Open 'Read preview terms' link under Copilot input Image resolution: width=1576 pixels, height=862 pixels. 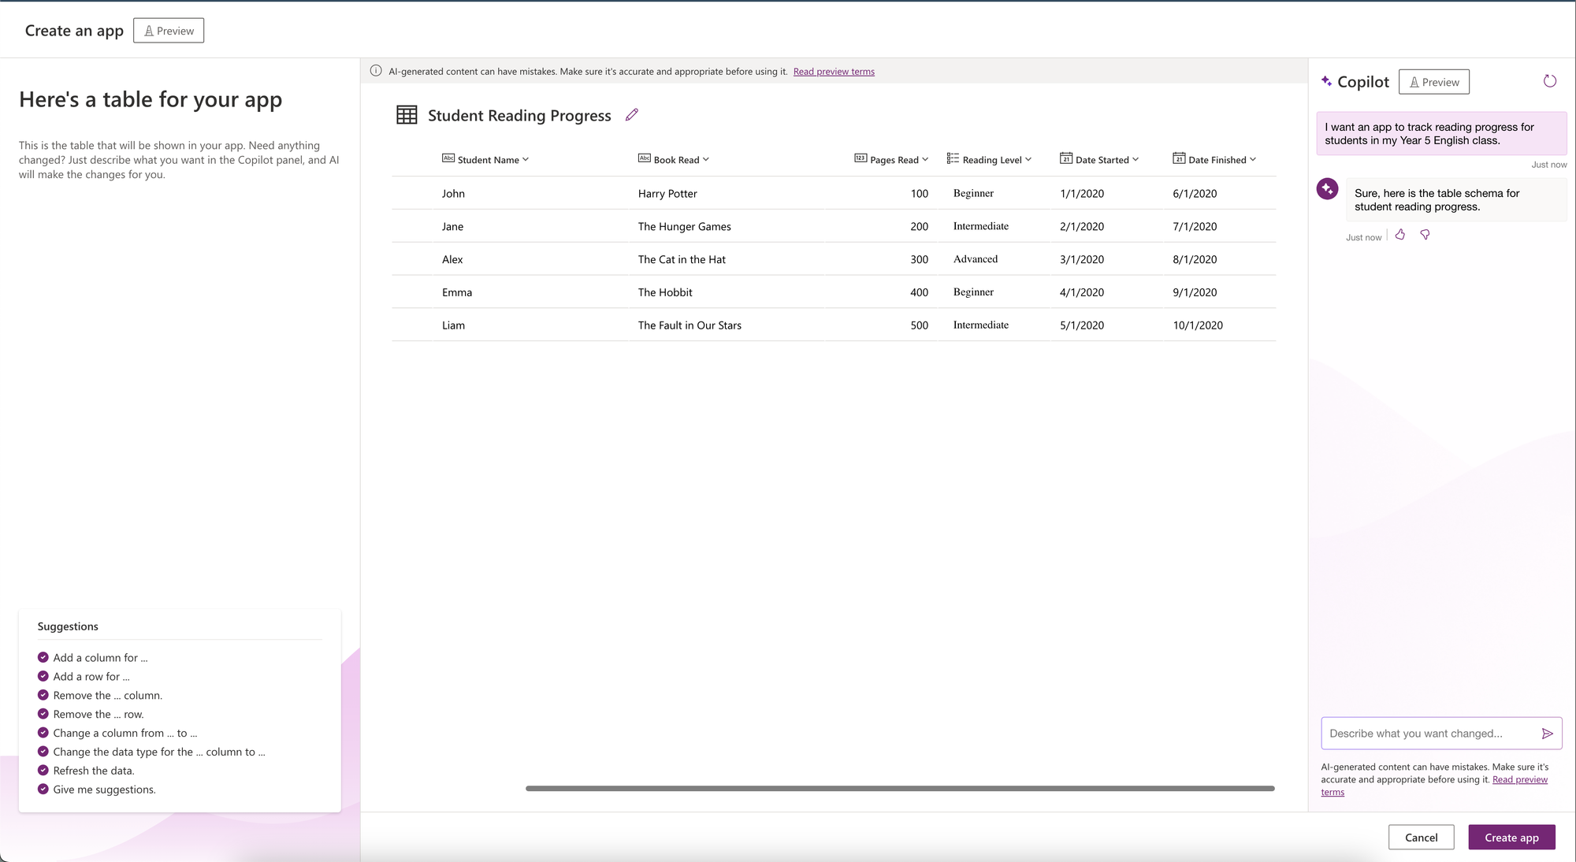pos(1519,779)
